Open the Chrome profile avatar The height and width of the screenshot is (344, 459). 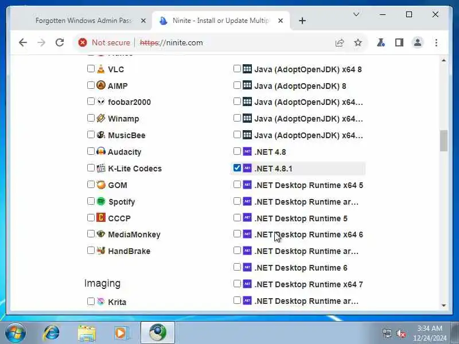(x=418, y=42)
